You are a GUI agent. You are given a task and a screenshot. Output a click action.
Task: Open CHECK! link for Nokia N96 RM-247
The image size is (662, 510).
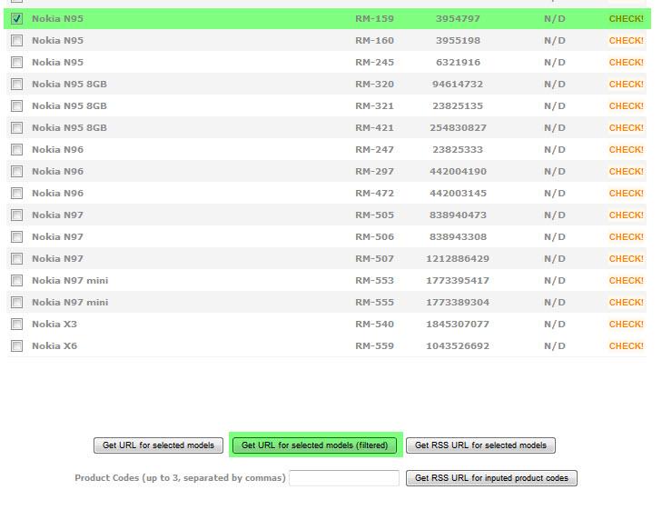point(626,150)
